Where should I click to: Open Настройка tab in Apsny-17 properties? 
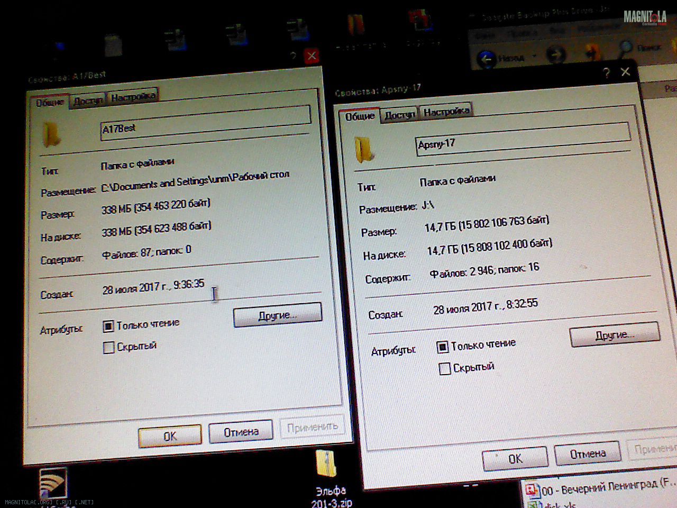point(446,112)
